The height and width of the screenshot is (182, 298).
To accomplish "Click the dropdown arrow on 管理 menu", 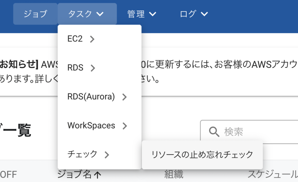I will pyautogui.click(x=152, y=14).
